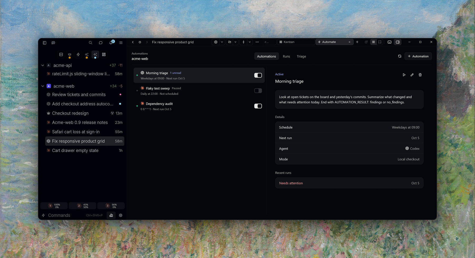Click the 45% / 50% usage meter
Screen dimensions: 475x258
pos(83,206)
